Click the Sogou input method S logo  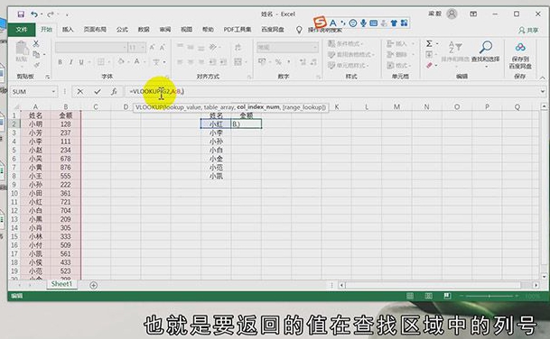320,23
